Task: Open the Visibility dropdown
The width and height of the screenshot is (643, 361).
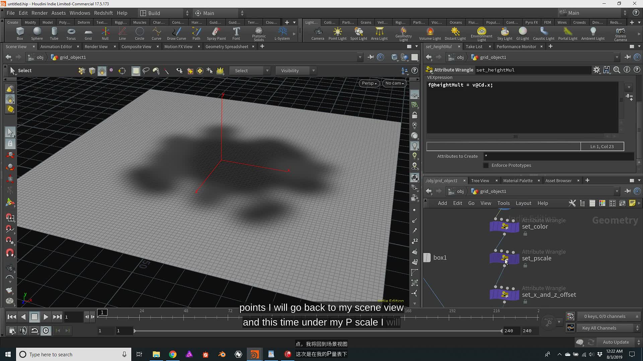Action: (296, 71)
